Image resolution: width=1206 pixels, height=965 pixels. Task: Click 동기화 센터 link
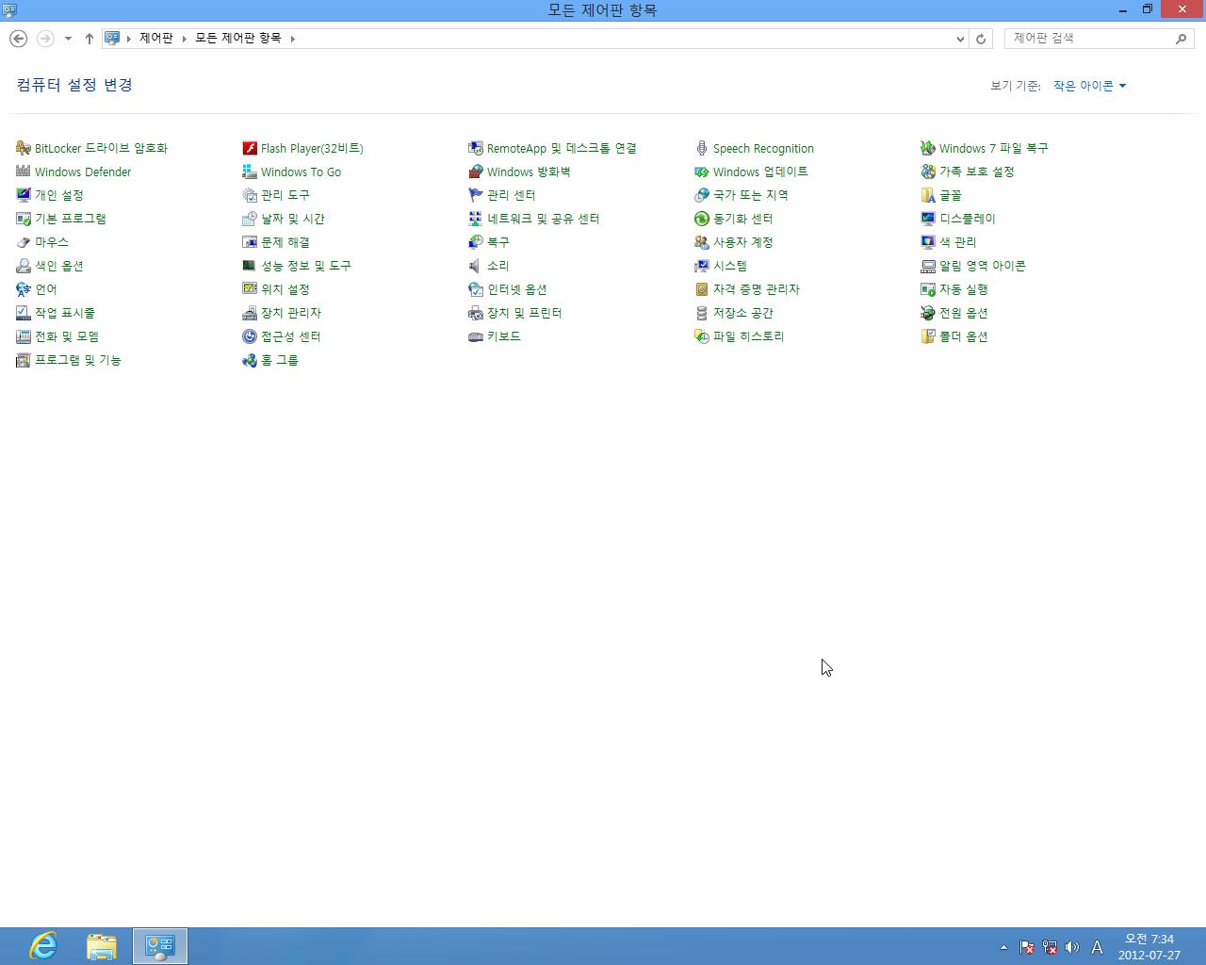(743, 219)
